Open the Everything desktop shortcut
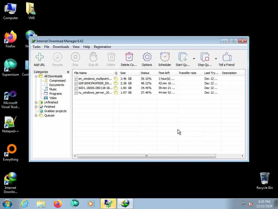Image resolution: width=278 pixels, height=209 pixels. [x=11, y=153]
